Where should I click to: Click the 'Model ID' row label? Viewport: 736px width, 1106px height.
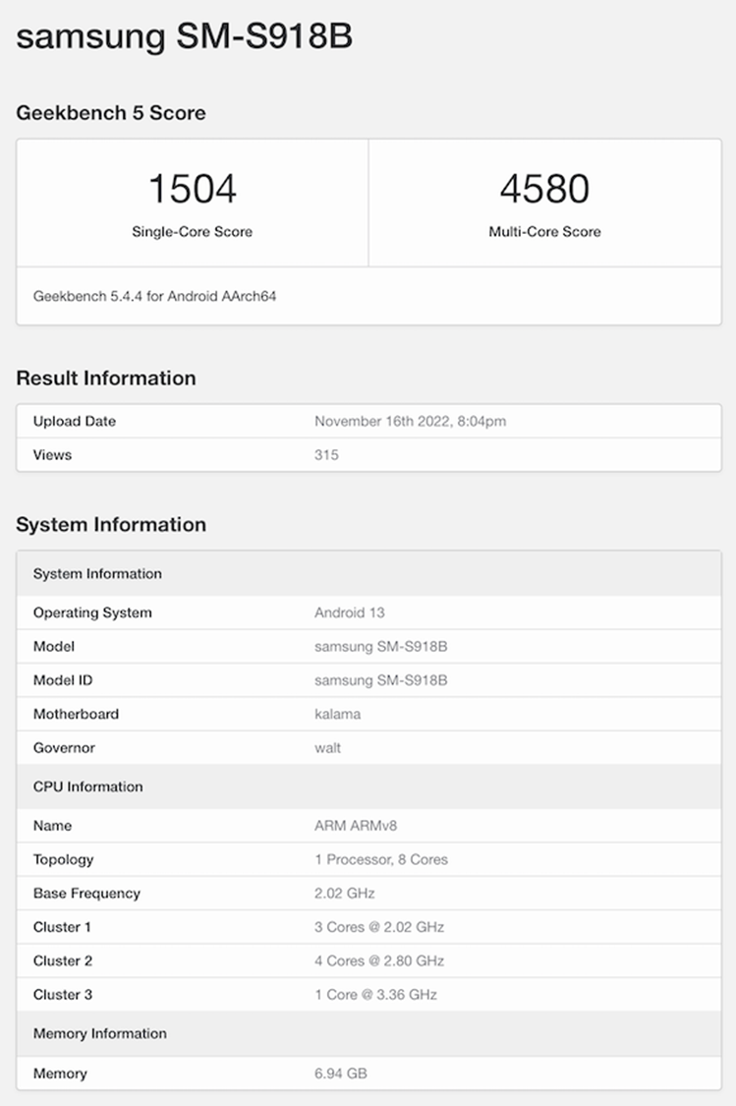coord(63,680)
